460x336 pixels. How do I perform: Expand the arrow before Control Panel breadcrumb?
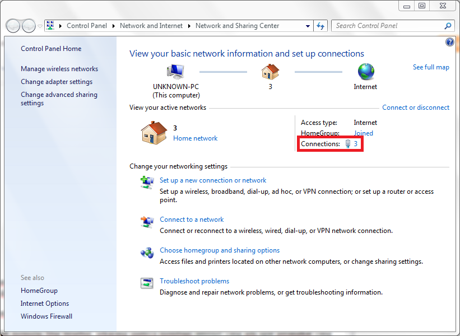coord(61,26)
